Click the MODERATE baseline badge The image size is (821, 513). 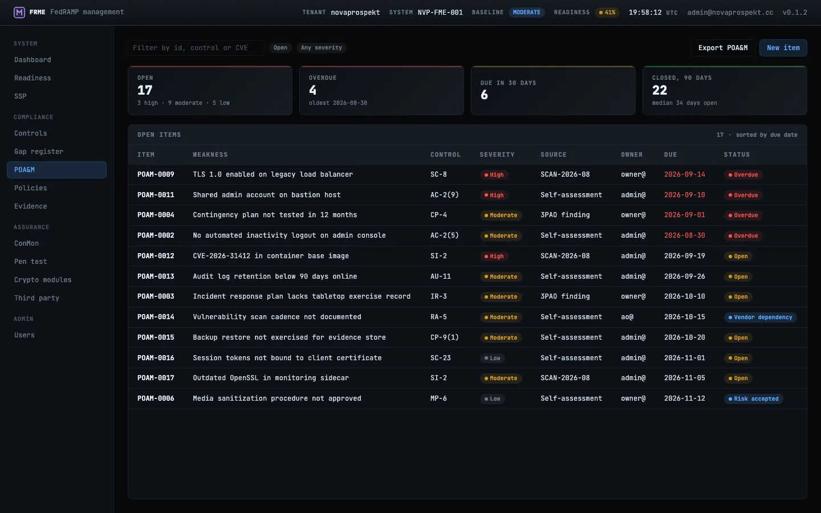point(527,13)
